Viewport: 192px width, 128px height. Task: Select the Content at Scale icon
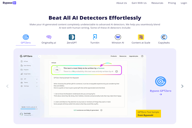(x=141, y=37)
